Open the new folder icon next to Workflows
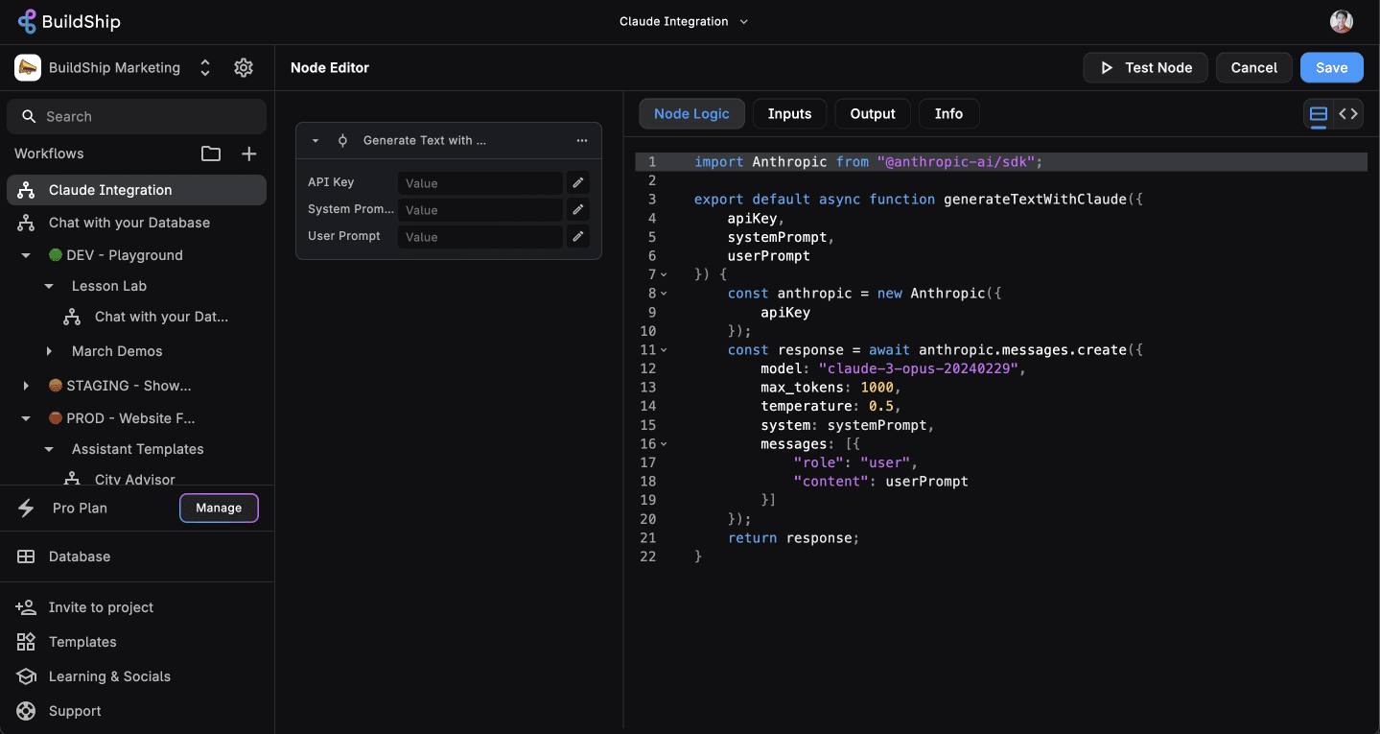This screenshot has width=1380, height=734. [210, 153]
